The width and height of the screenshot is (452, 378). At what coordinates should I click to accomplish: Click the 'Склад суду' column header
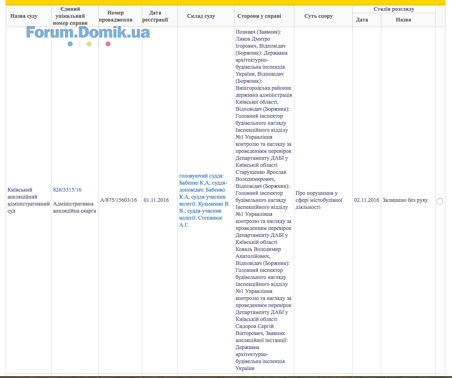click(201, 16)
